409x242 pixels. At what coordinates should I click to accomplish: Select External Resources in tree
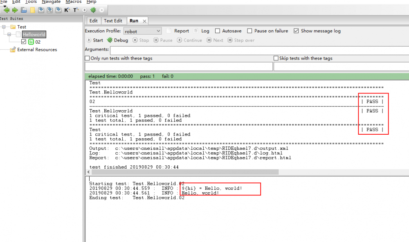[x=37, y=49]
